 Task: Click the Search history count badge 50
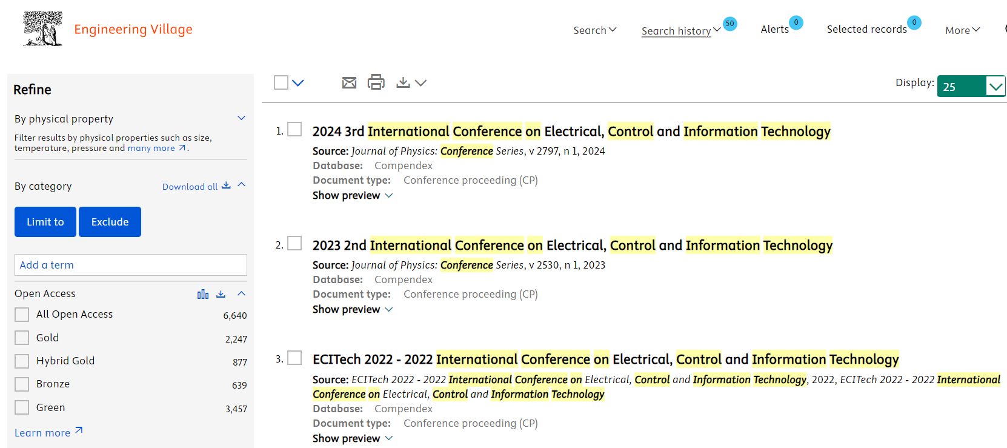[730, 24]
